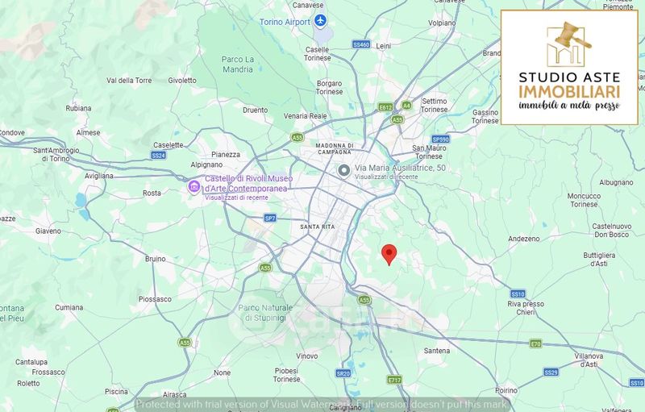Click the SP590 road badge

(440, 139)
